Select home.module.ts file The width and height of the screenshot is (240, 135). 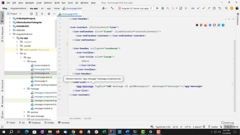click(42, 65)
